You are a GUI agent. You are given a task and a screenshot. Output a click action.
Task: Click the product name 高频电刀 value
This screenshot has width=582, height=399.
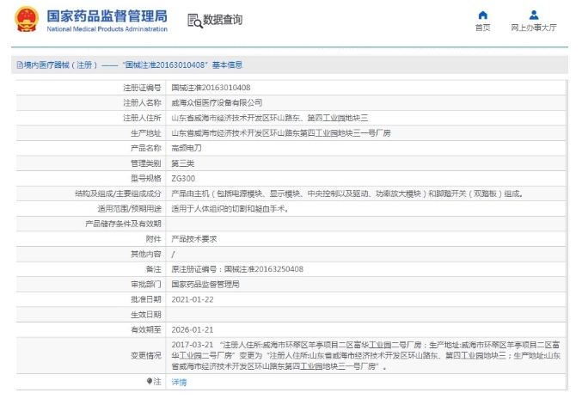(187, 148)
